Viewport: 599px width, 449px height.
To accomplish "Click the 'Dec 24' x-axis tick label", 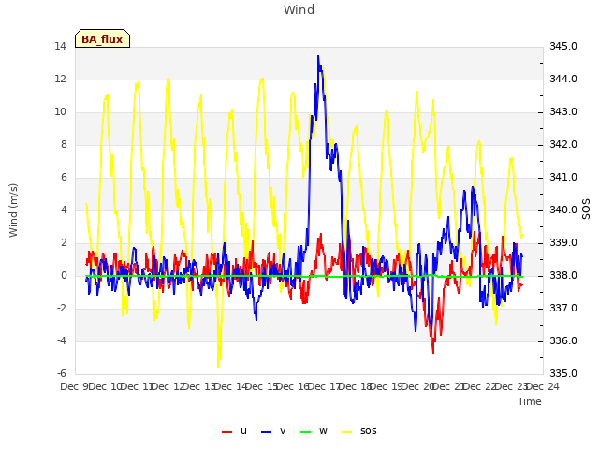I will (x=543, y=386).
